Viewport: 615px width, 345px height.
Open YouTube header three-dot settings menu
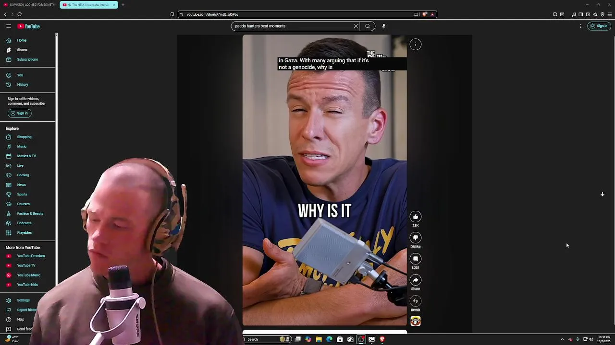tap(581, 26)
